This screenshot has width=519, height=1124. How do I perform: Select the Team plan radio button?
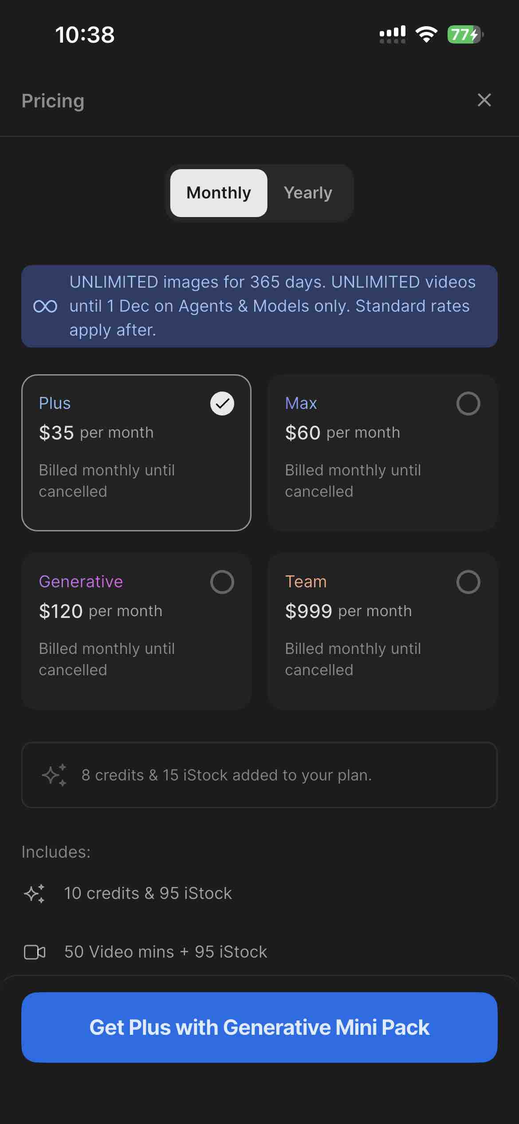tap(468, 582)
